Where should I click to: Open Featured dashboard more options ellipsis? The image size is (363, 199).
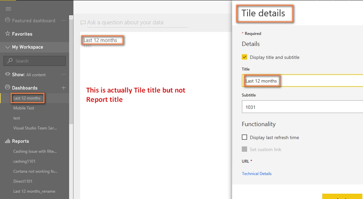click(x=63, y=21)
